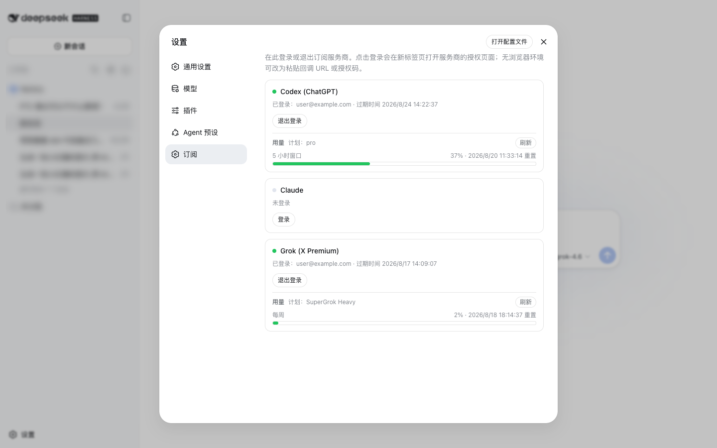Click the Codex 5 小时窗口 usage bar
Viewport: 717px width, 448px height.
pos(404,164)
